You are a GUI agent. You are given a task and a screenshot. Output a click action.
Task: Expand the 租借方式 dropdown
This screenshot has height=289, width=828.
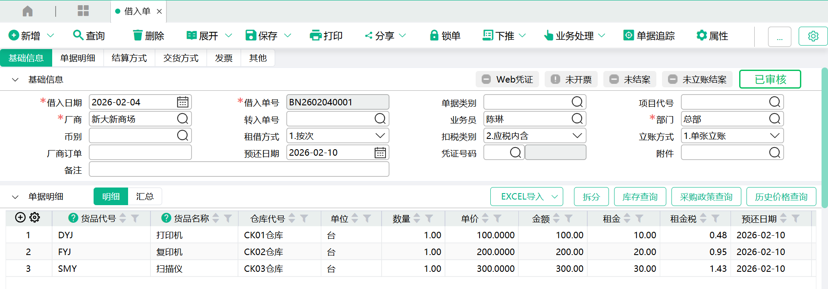point(380,136)
